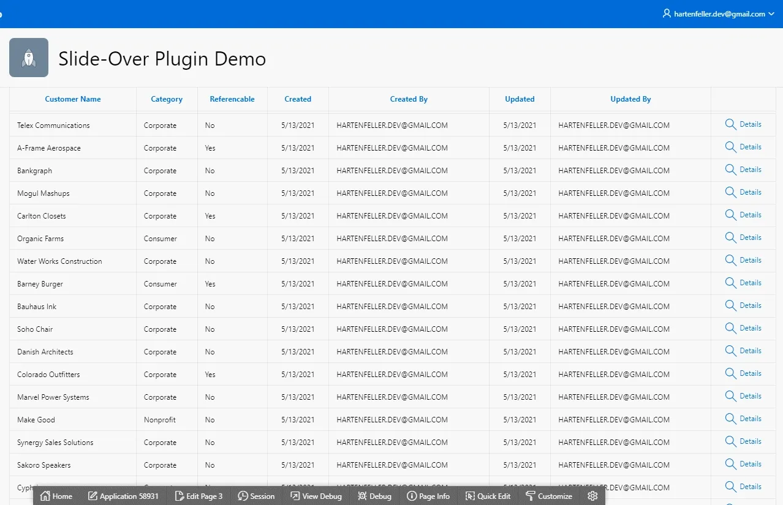
Task: Sort by the Category column header
Action: [166, 99]
